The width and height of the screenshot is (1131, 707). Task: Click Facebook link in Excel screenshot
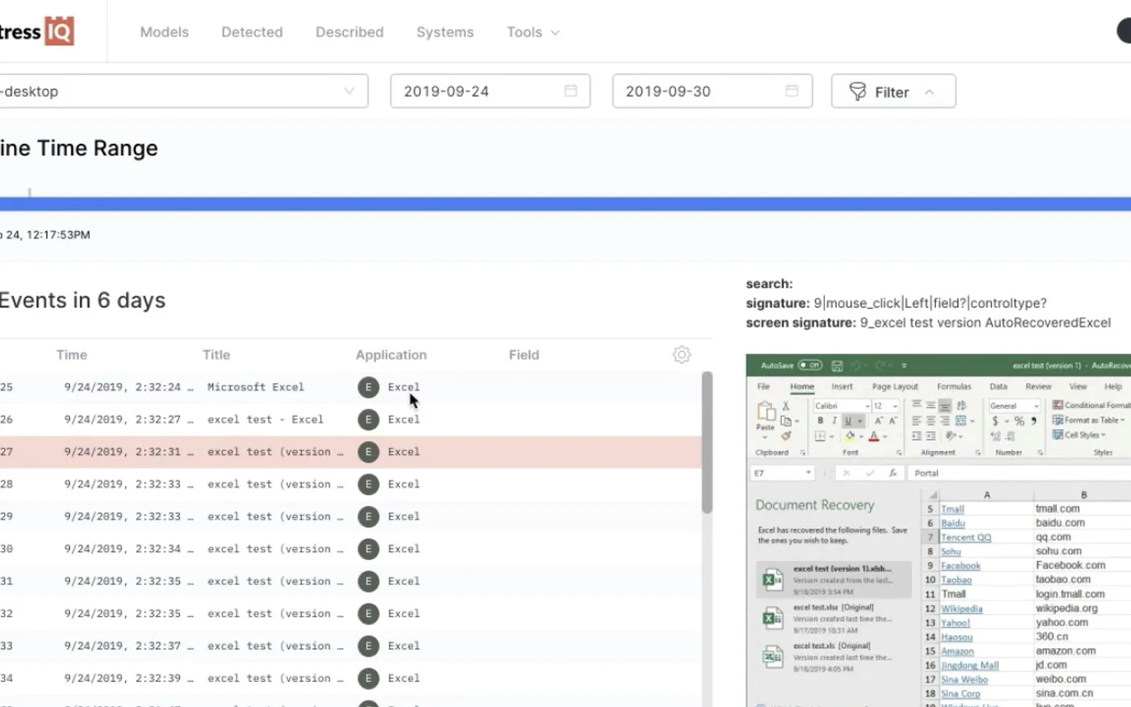pos(961,566)
